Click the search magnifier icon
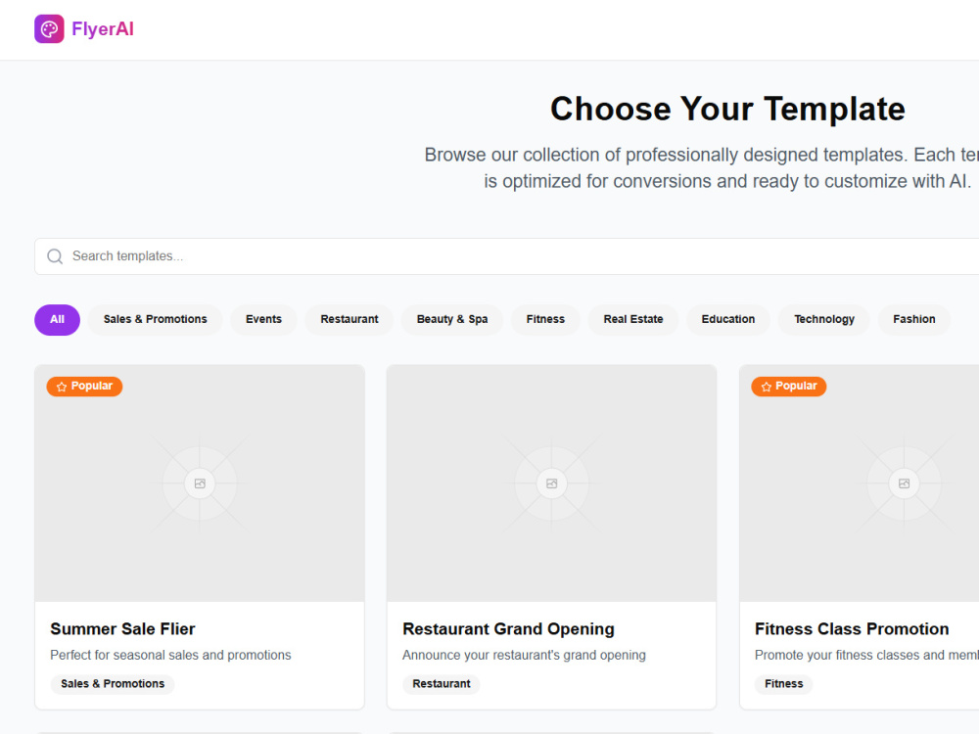The height and width of the screenshot is (734, 979). (55, 256)
